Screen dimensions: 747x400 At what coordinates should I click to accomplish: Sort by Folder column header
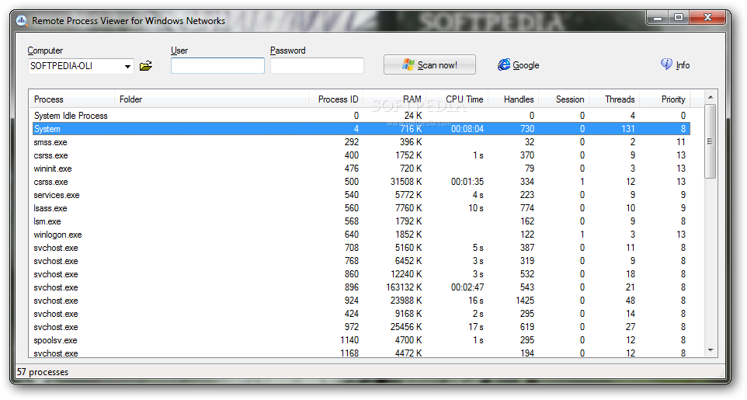coord(211,99)
